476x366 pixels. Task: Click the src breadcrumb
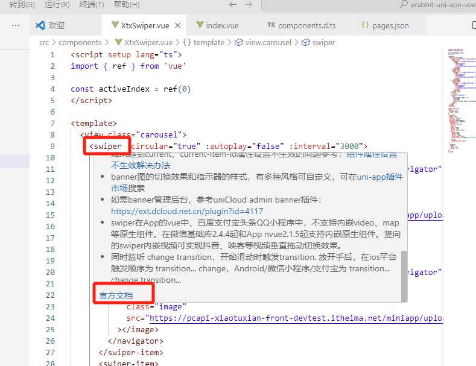coord(44,42)
